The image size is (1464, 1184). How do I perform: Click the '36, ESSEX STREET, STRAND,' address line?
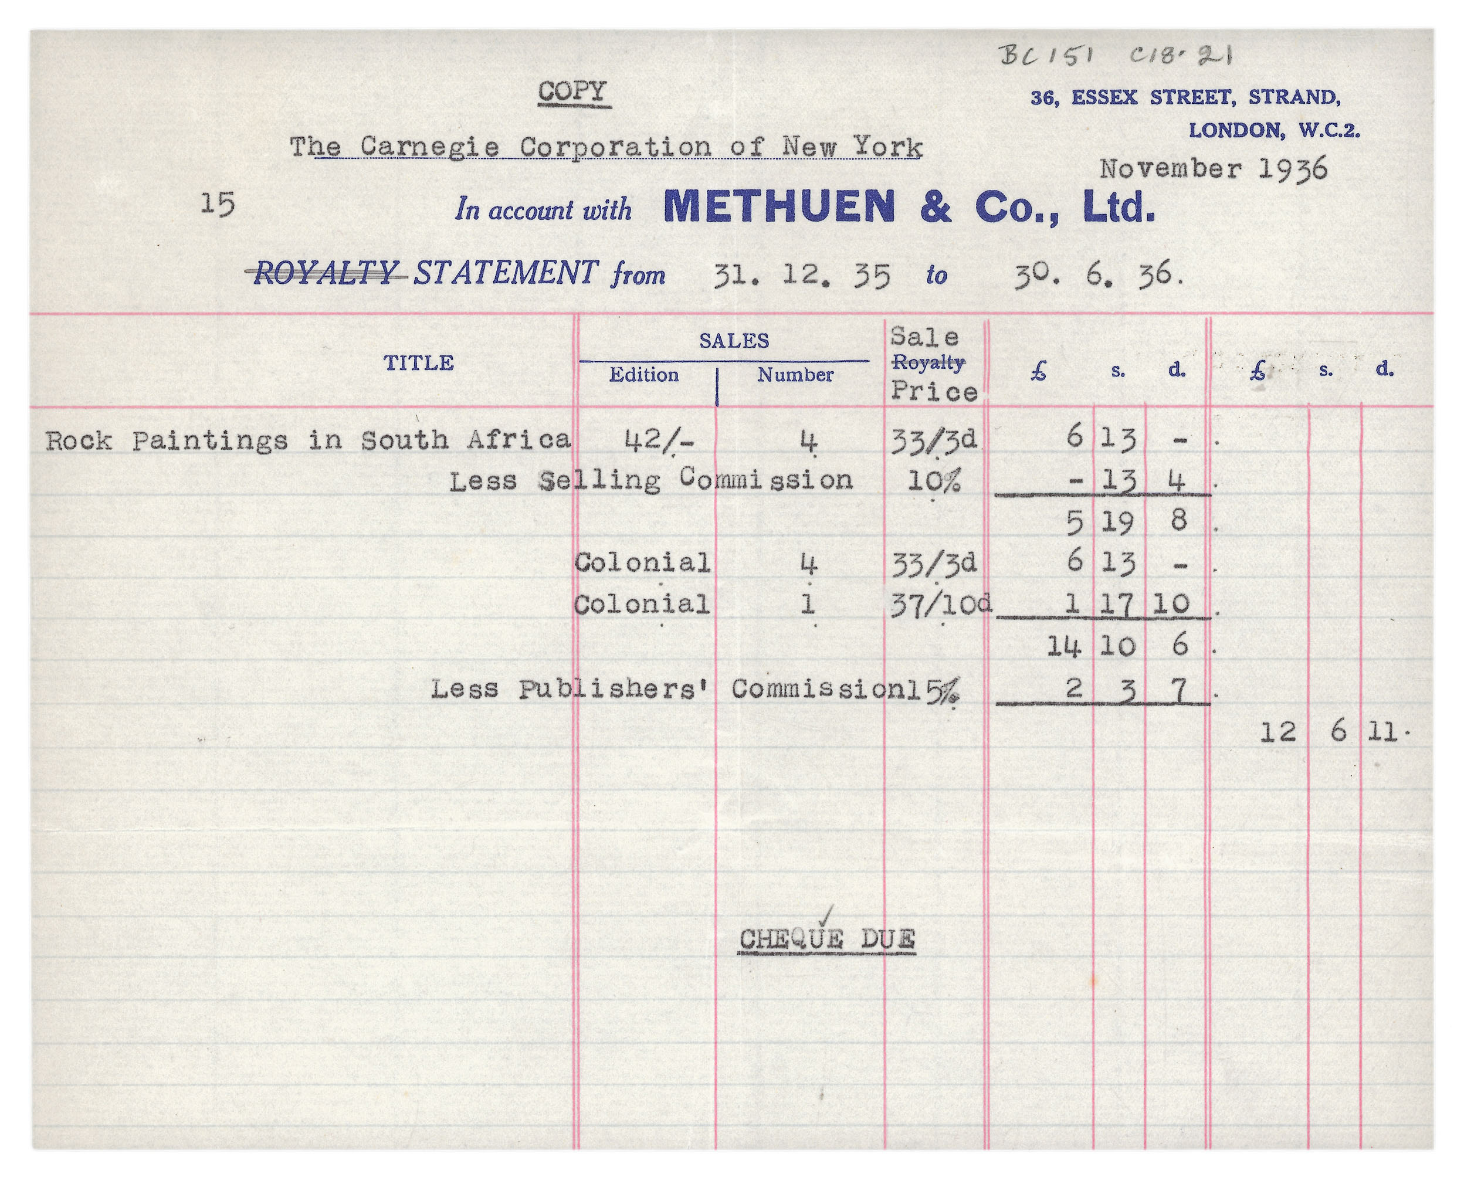coord(1185,97)
